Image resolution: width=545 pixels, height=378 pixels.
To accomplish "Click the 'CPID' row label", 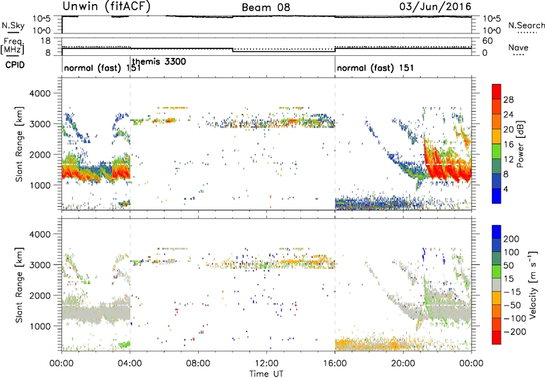I will pyautogui.click(x=15, y=65).
